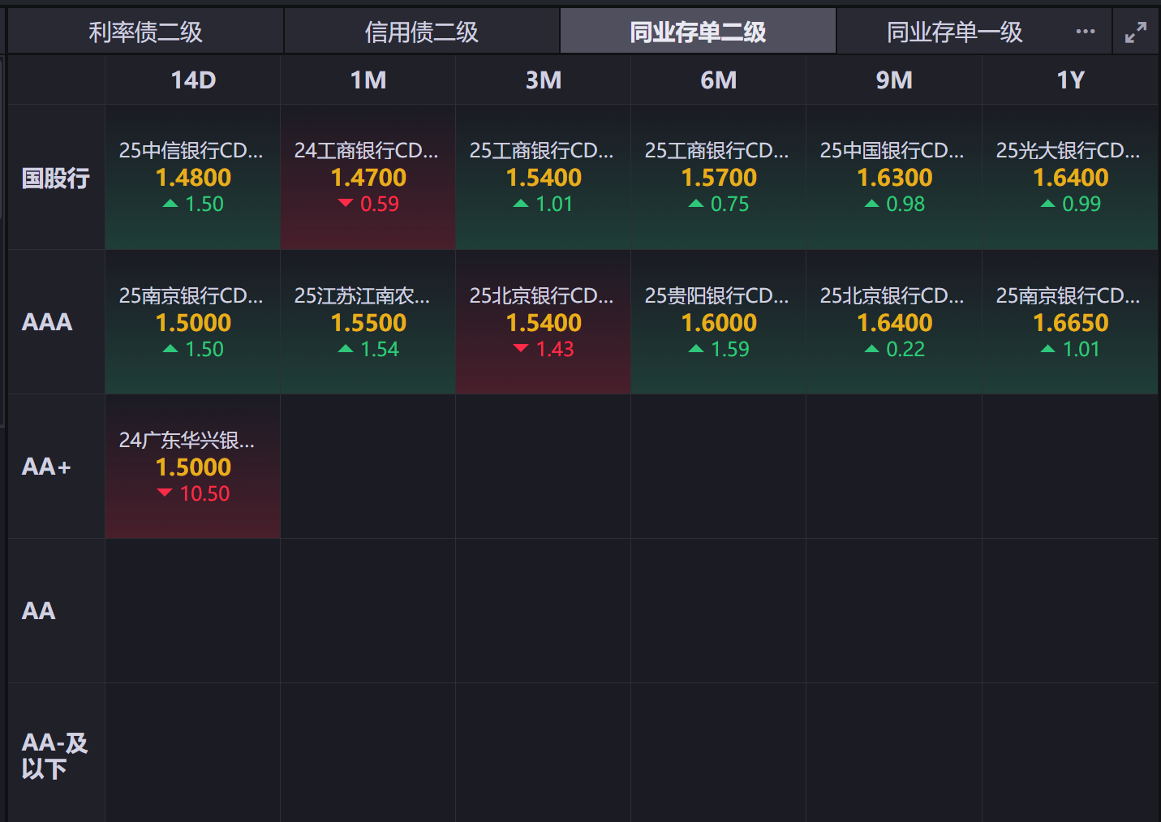Open 25江苏江南农 cell at 1.5500

[368, 322]
